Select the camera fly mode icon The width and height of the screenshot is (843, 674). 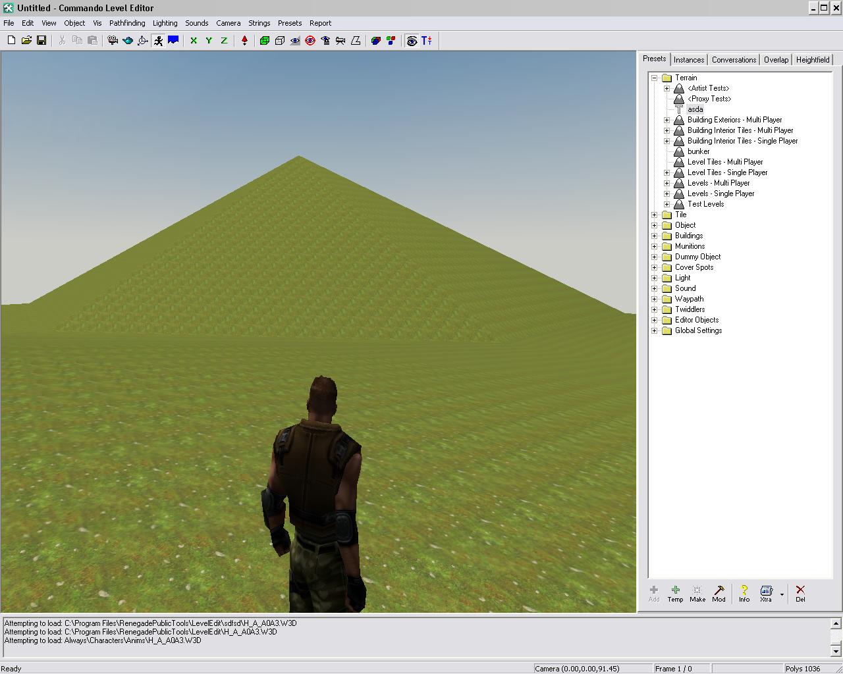113,41
